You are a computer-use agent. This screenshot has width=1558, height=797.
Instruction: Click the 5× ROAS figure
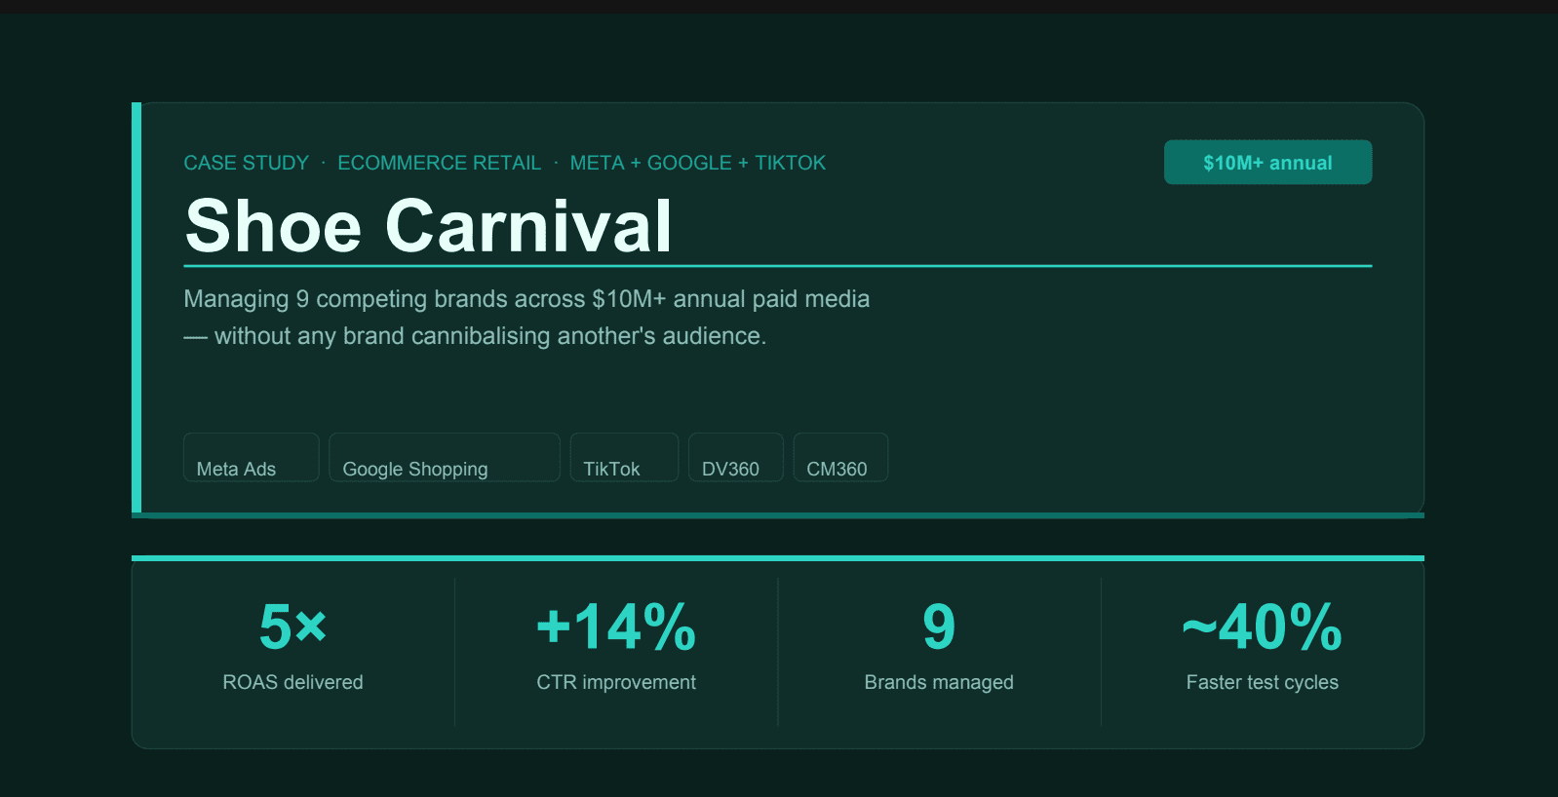click(x=292, y=626)
